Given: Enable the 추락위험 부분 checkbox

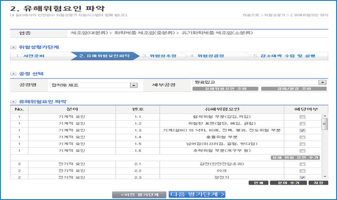Looking at the screenshot, I should (x=303, y=151).
